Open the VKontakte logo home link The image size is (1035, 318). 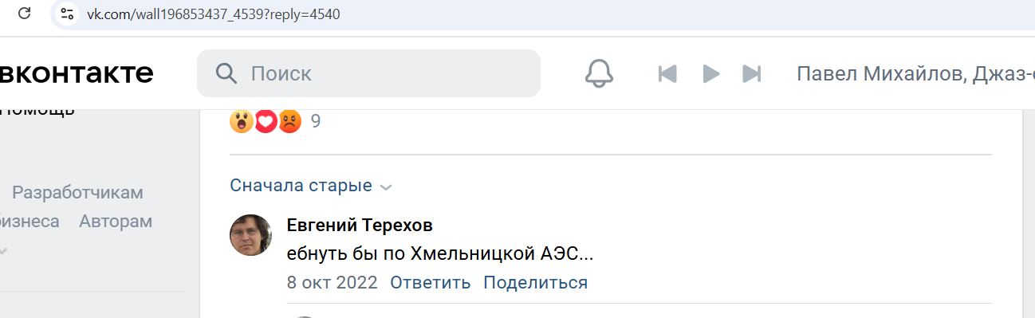click(x=77, y=73)
